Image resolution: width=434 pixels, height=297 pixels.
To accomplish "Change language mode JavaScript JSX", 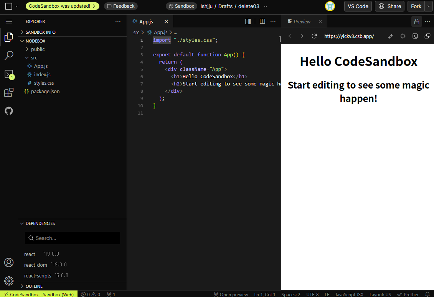I will 349,294.
